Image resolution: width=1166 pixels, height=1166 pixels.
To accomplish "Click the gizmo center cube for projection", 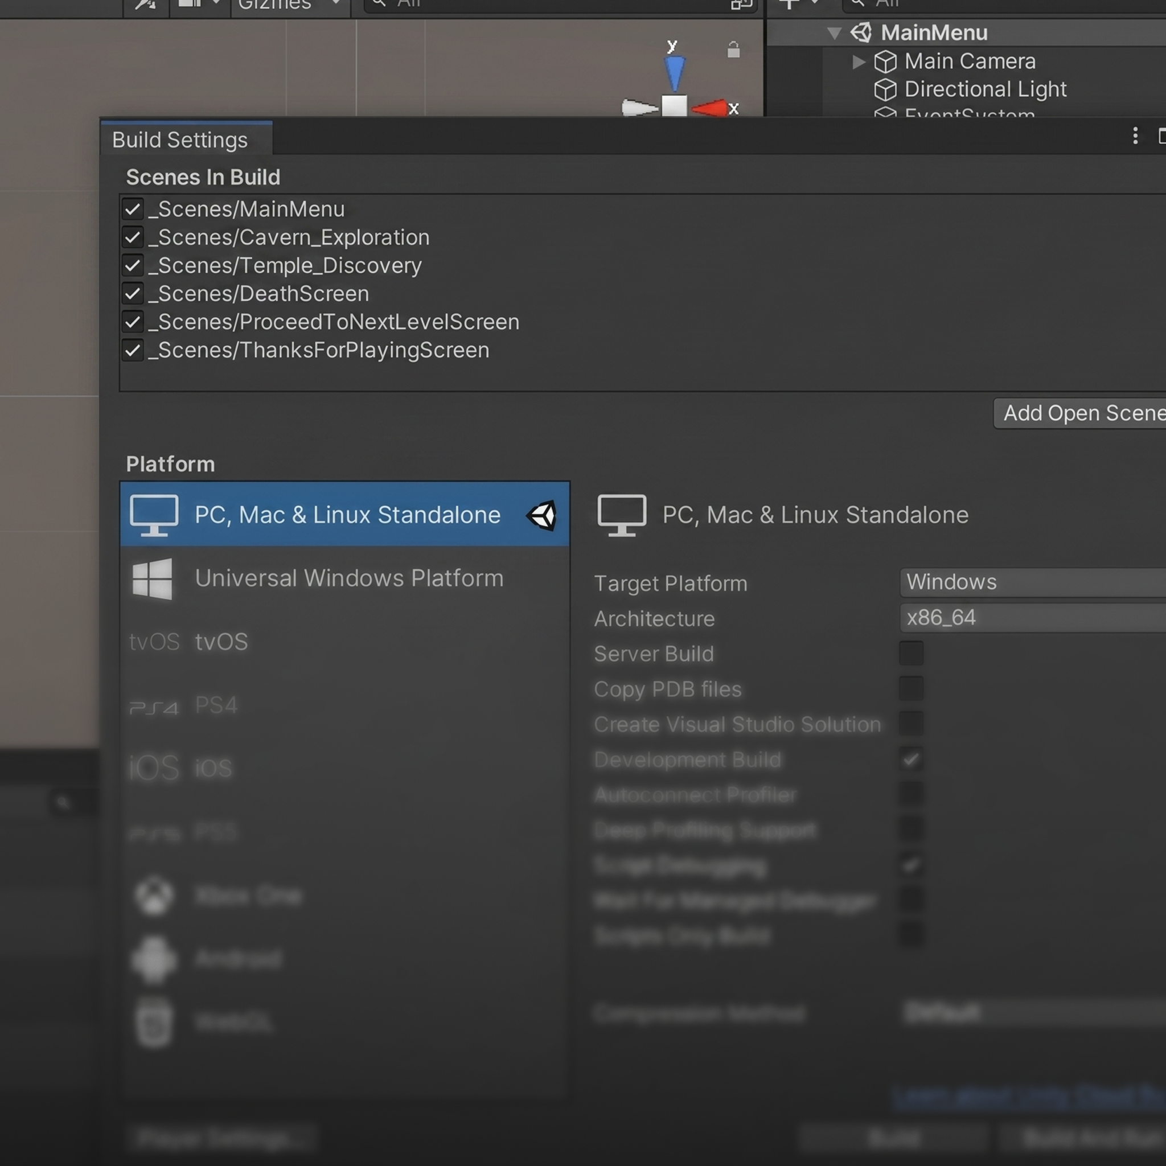I will click(674, 105).
